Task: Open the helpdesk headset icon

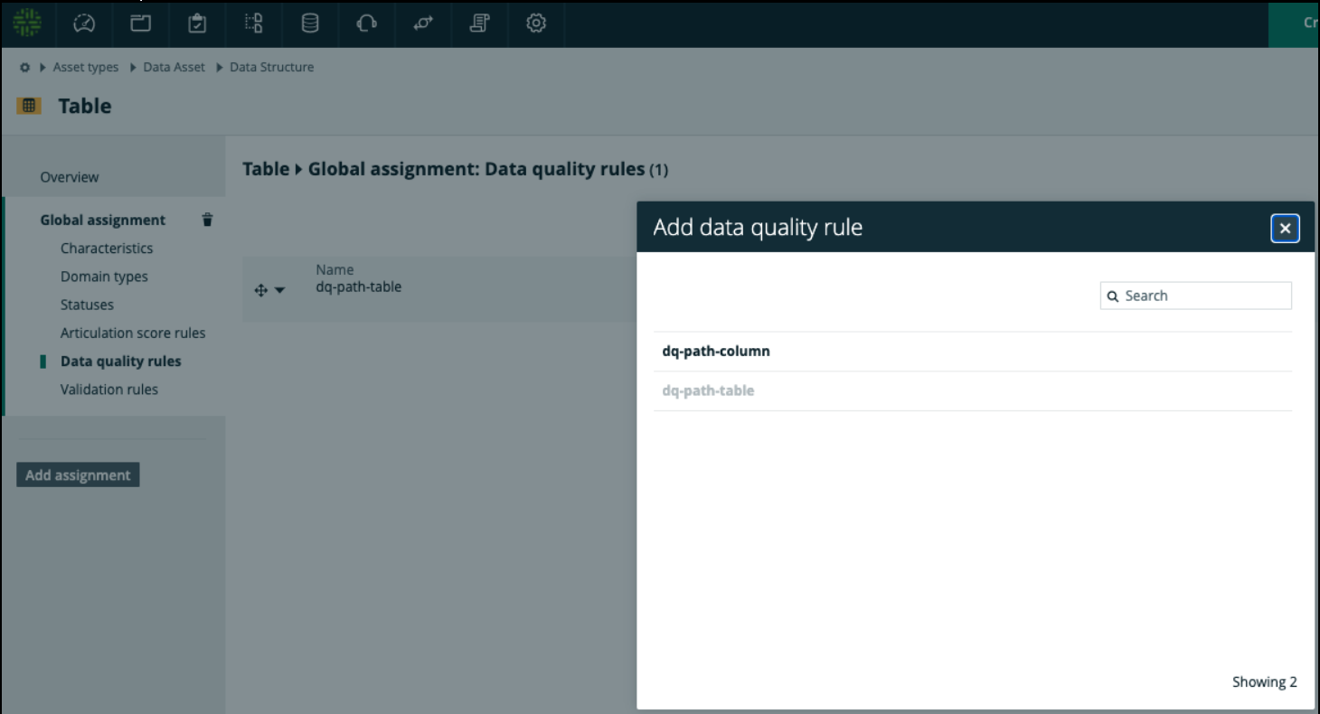Action: pos(366,24)
